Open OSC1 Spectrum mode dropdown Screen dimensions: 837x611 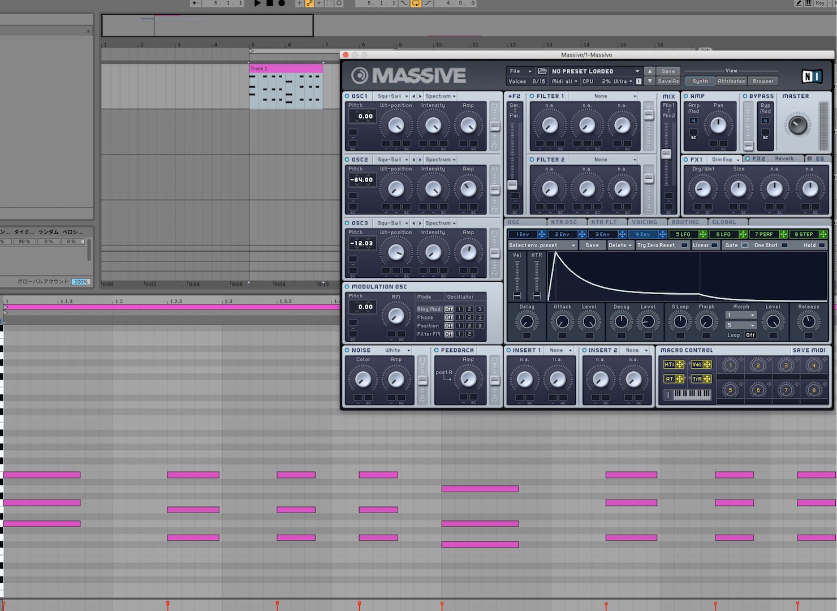[440, 96]
